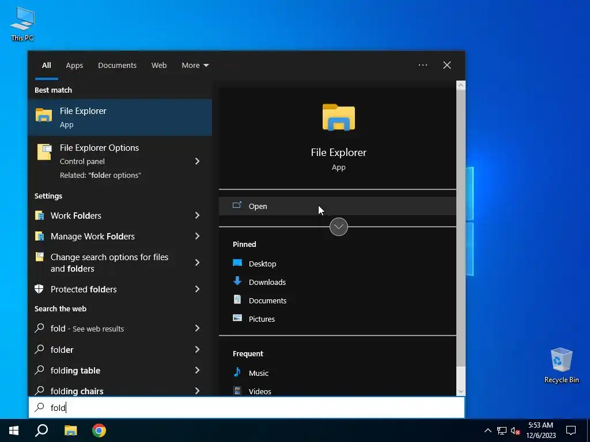Click the preview scrollbar up arrow
The width and height of the screenshot is (590, 442).
tap(461, 85)
